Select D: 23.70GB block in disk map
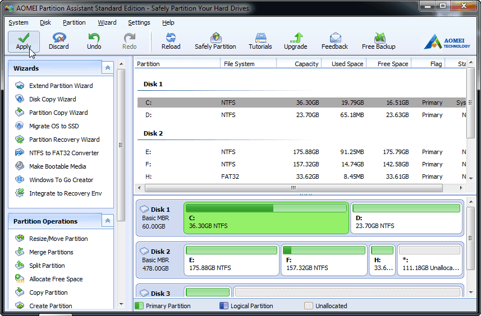This screenshot has width=481, height=316. point(406,218)
